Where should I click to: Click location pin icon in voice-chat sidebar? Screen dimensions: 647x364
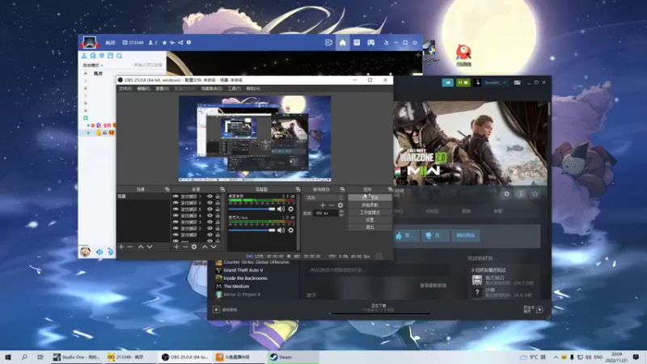pos(102,56)
